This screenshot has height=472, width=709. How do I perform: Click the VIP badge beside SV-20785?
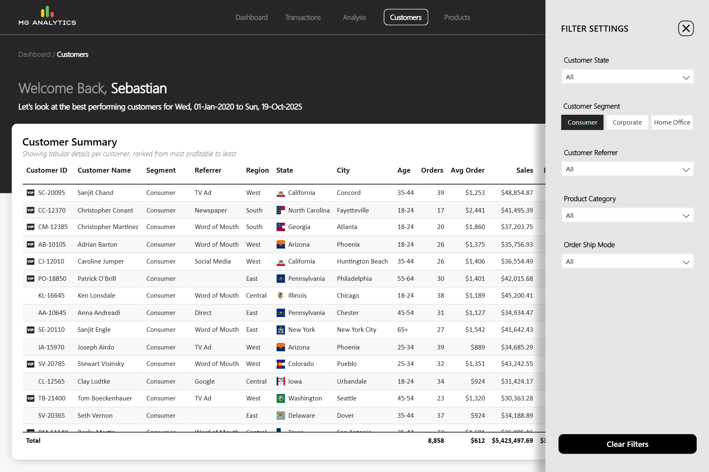click(30, 364)
